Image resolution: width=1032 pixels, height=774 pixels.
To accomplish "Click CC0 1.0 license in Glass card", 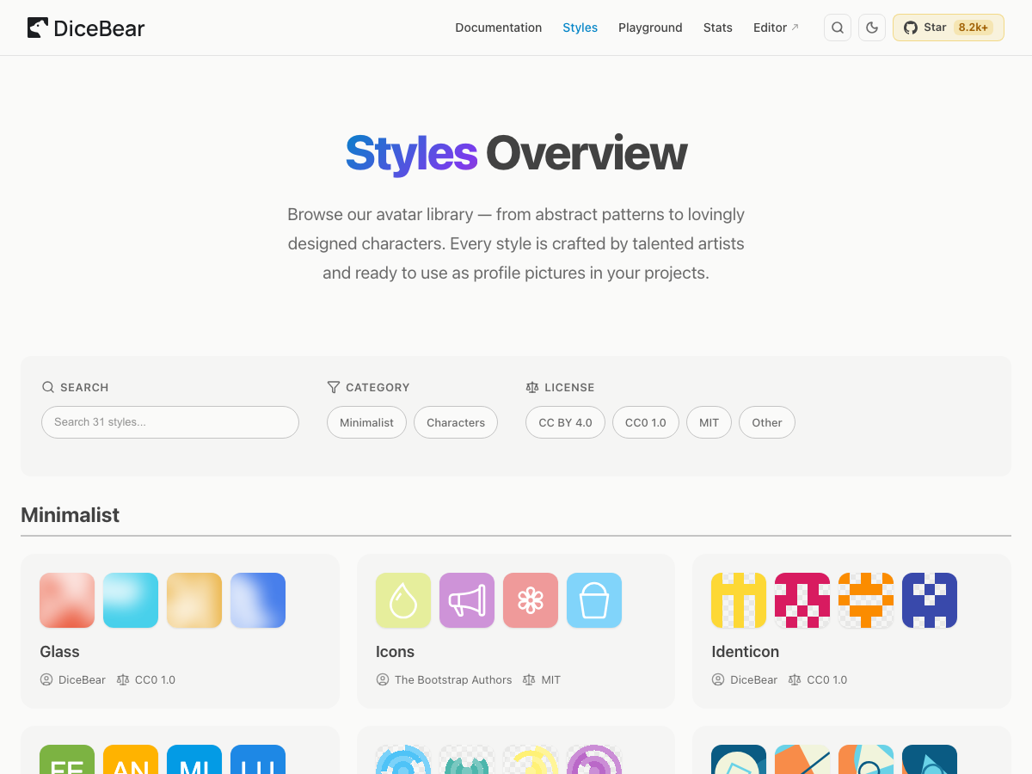I will pyautogui.click(x=155, y=679).
